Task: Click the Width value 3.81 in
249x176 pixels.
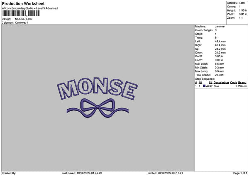Action: click(243, 14)
